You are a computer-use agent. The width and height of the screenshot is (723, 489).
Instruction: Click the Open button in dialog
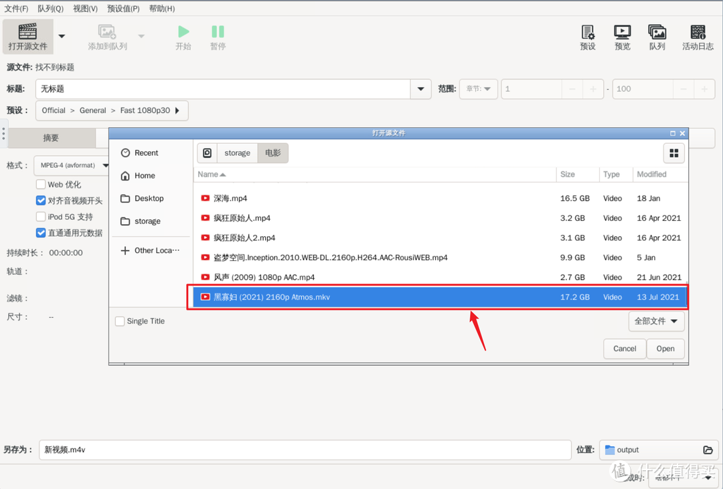pyautogui.click(x=665, y=349)
